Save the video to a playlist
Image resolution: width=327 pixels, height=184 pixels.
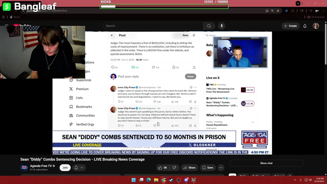click(x=207, y=168)
